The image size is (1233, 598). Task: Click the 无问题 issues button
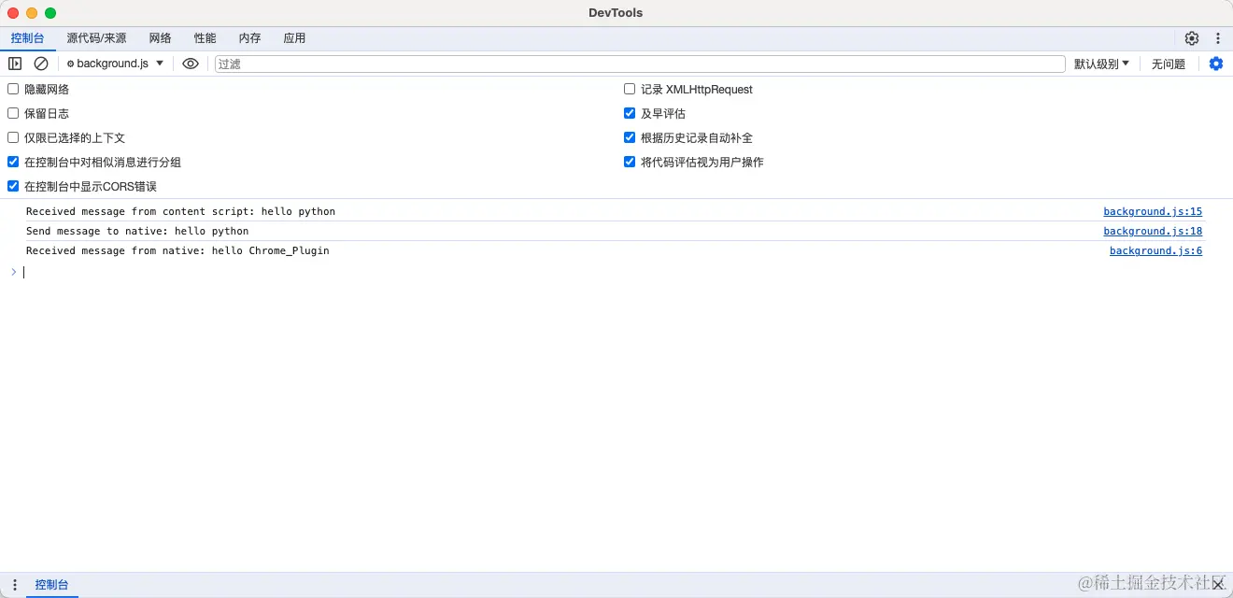coord(1168,64)
